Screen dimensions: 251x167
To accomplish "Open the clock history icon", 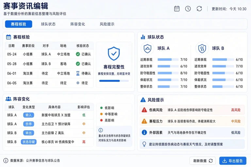I will point(188,8).
